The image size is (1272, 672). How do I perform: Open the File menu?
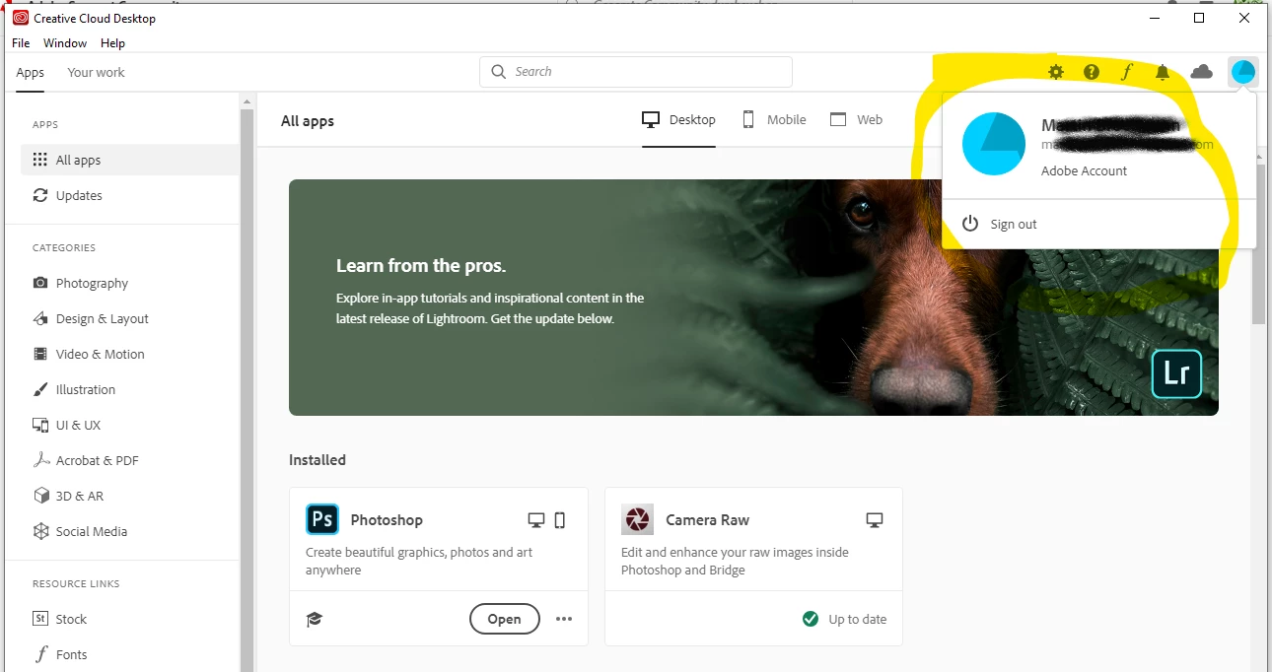(22, 43)
